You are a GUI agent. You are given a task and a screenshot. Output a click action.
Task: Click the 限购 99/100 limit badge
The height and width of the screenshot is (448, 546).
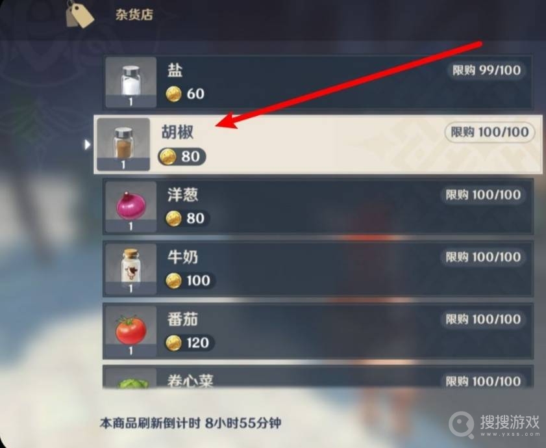[486, 70]
